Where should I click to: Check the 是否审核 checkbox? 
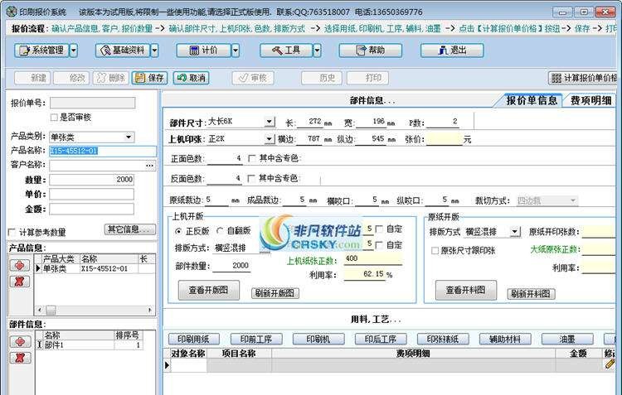pos(55,118)
